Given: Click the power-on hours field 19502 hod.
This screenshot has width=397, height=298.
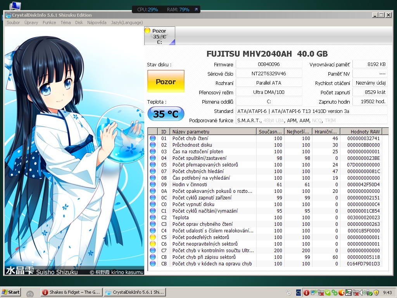Looking at the screenshot, I should pyautogui.click(x=370, y=102).
